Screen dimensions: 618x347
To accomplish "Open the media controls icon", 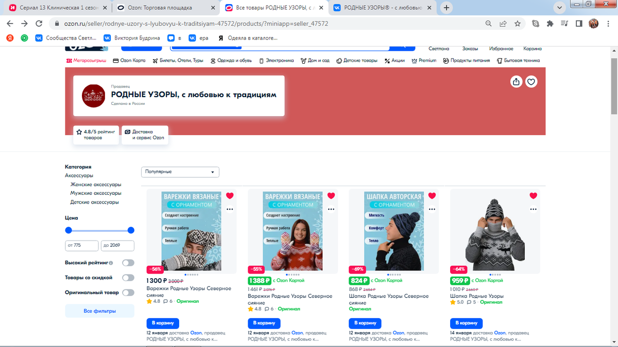I will pyautogui.click(x=564, y=24).
